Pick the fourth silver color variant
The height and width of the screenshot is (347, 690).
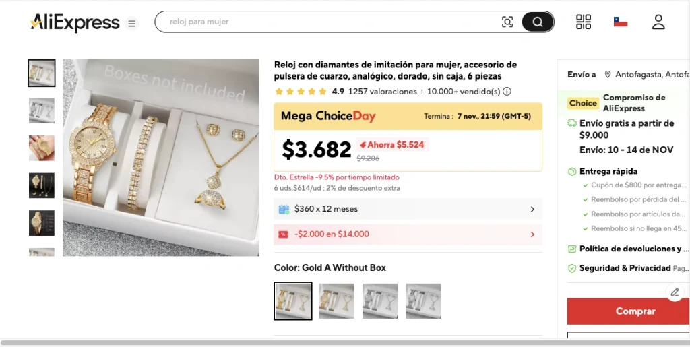pos(423,301)
